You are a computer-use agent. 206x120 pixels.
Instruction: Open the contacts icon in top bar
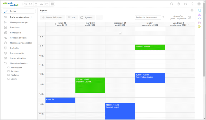tap(36, 4)
